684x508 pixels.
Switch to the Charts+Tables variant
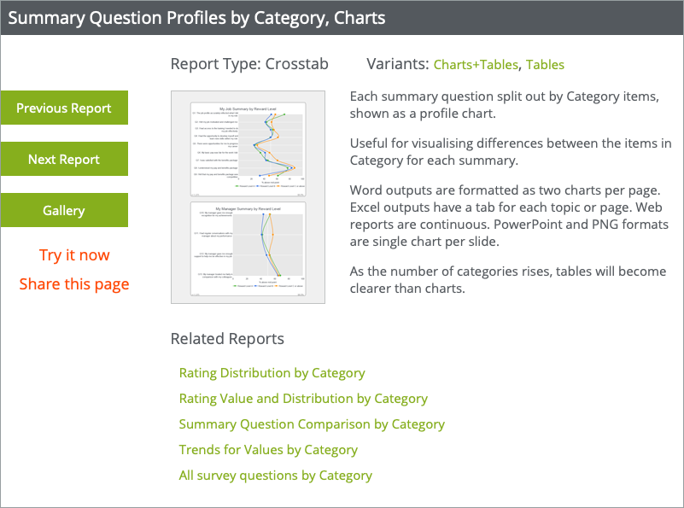tap(476, 65)
